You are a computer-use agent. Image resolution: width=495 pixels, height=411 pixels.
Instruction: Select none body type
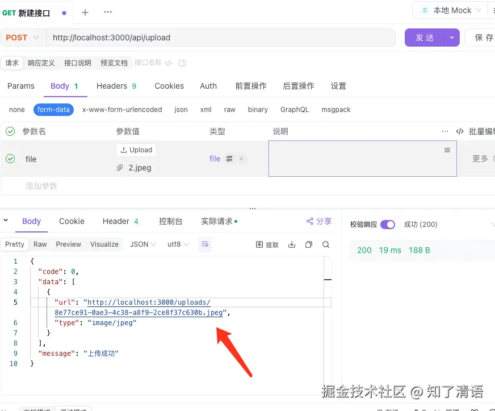pyautogui.click(x=16, y=110)
